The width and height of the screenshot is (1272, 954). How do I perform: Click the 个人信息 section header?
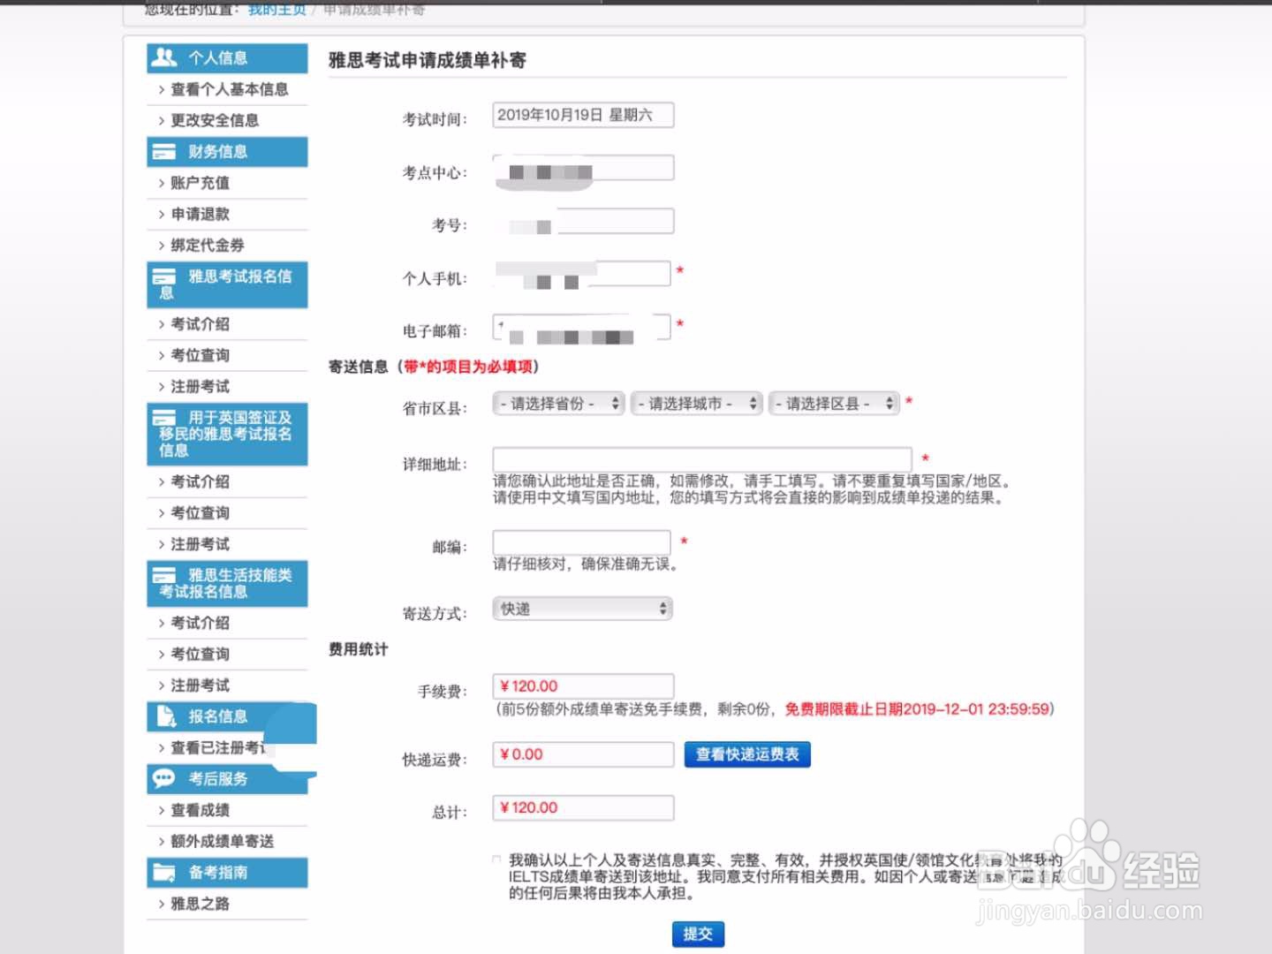[x=227, y=58]
